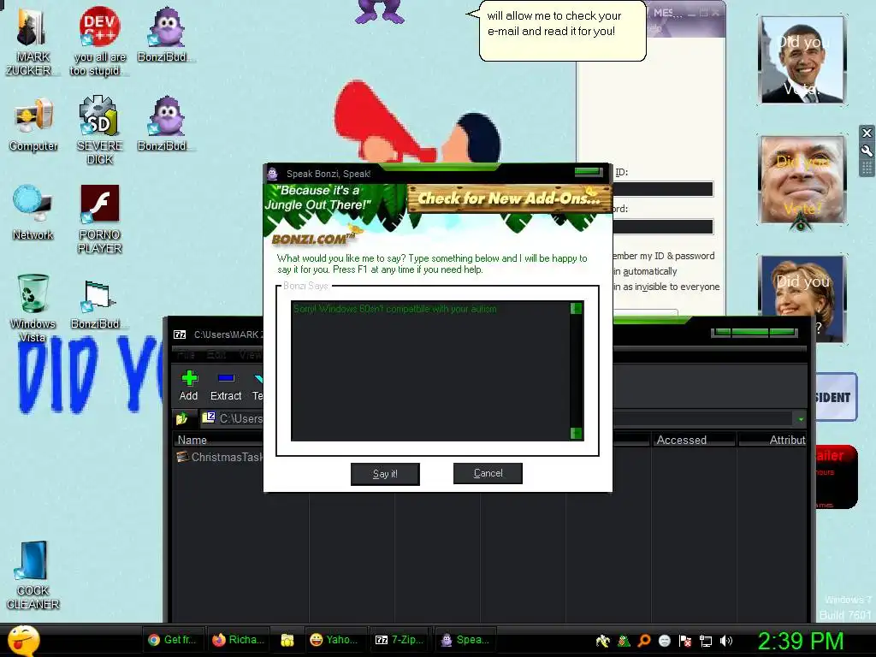Select the BonziBud gorilla icon beside the SD icon
Screen dimensions: 876x657
166,123
